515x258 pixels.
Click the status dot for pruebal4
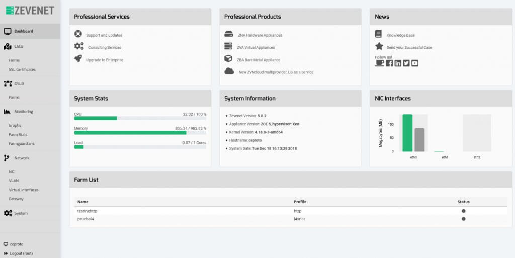pyautogui.click(x=463, y=219)
